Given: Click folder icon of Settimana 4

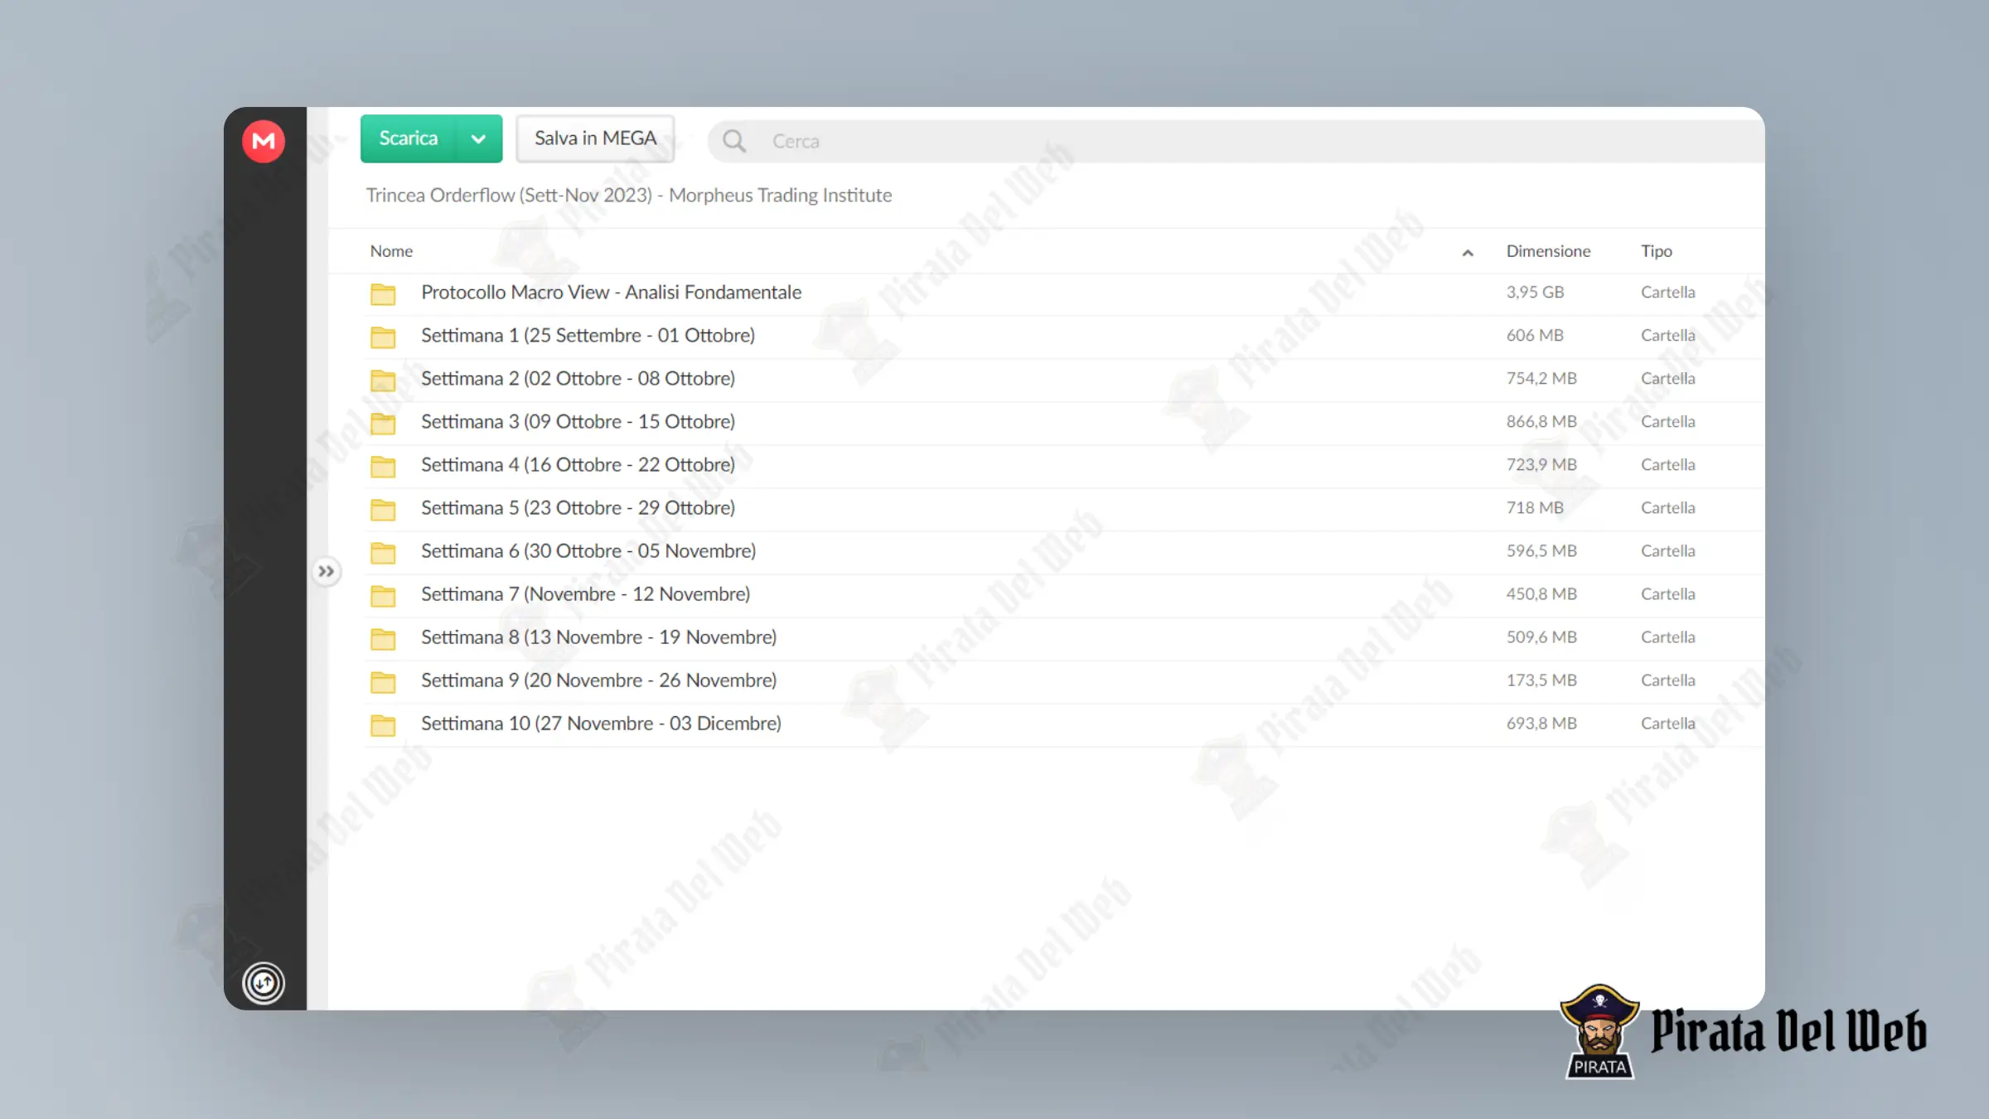Looking at the screenshot, I should coord(383,466).
